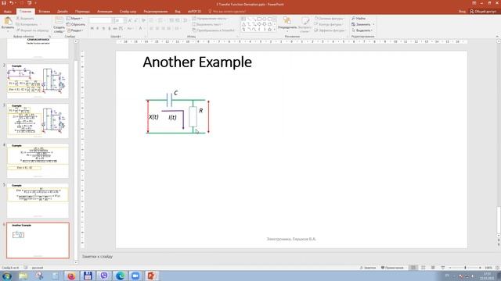Switch to Normal view in status bar
The width and height of the screenshot is (501, 281).
(413, 268)
